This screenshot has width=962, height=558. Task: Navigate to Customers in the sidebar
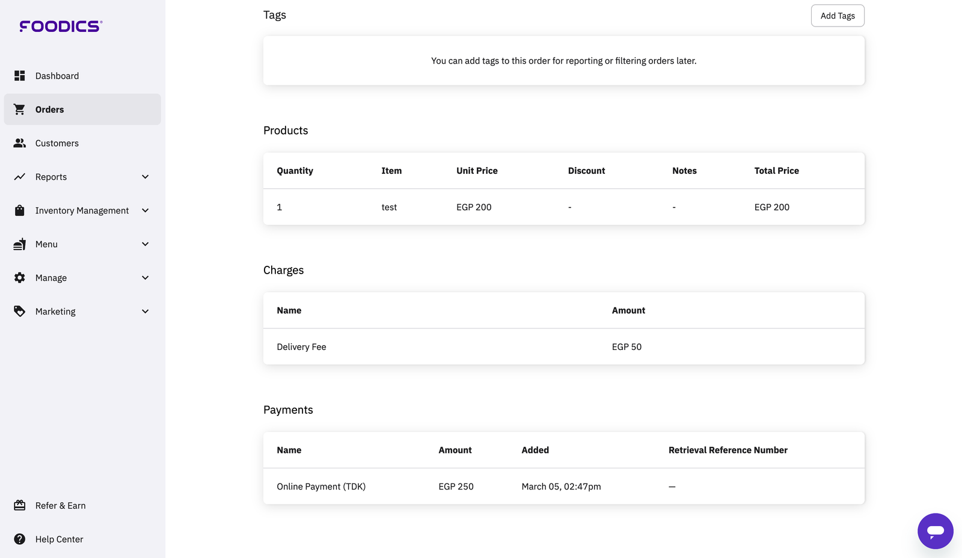click(x=82, y=143)
